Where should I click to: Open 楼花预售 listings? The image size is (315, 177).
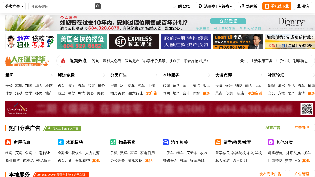[44, 160]
